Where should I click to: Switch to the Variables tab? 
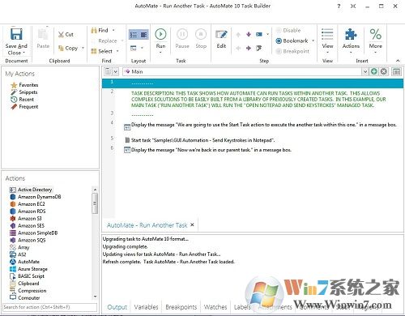click(146, 307)
